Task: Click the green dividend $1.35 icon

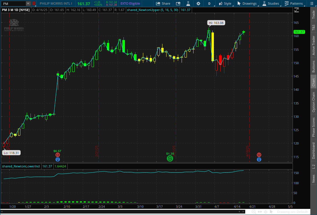Action: (x=170, y=158)
